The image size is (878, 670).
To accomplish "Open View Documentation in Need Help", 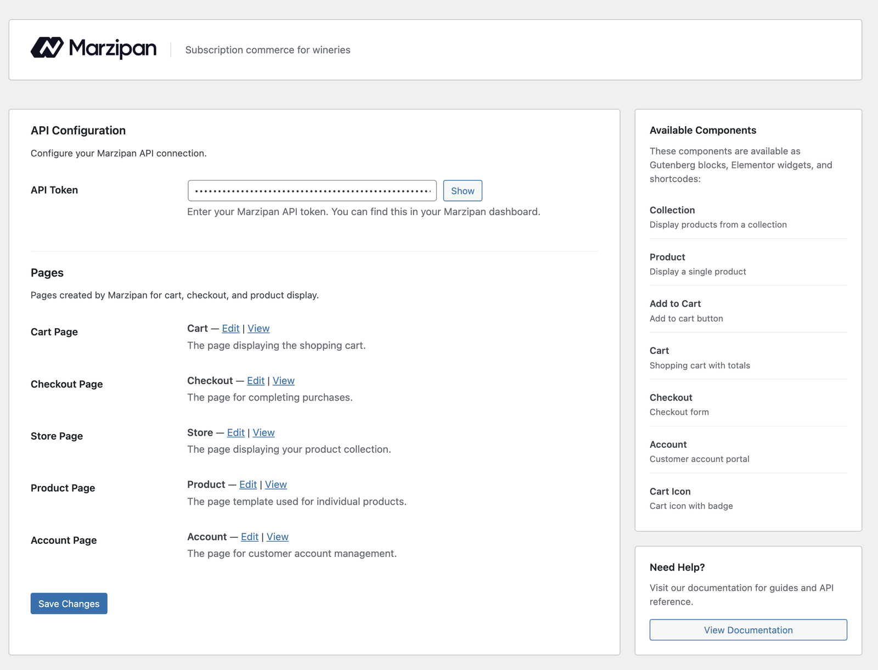I will pyautogui.click(x=747, y=630).
